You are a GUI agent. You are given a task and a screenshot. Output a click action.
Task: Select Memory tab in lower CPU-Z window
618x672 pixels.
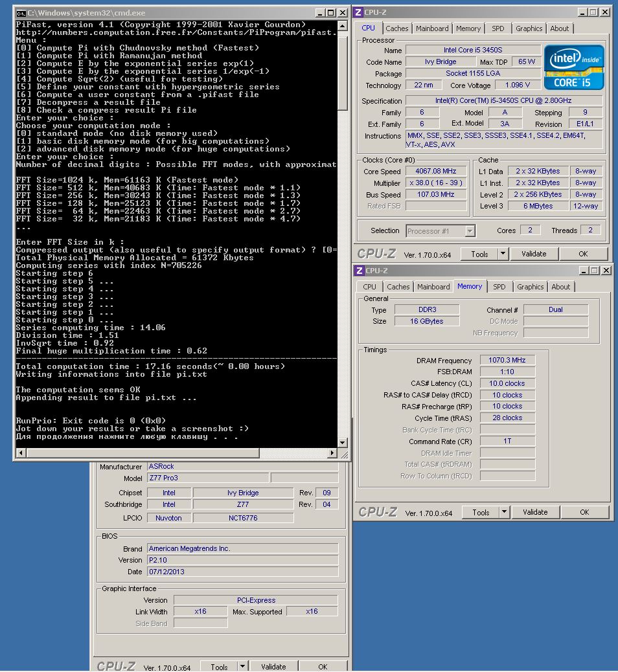coord(469,286)
